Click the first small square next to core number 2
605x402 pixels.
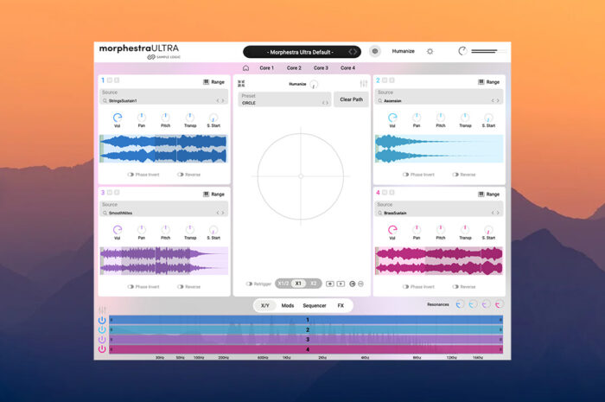(x=385, y=80)
